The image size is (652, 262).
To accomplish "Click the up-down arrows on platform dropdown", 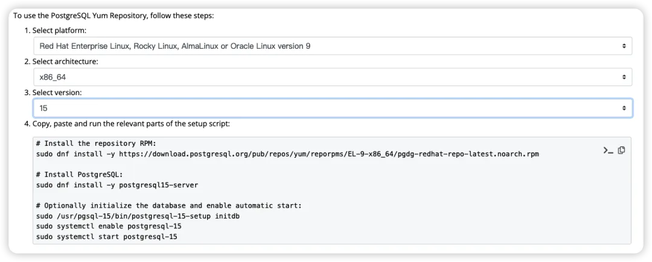I will (624, 46).
